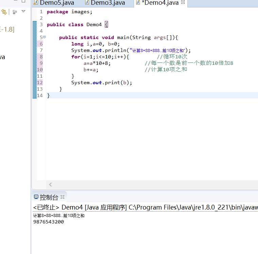The width and height of the screenshot is (258, 254).
Task: Click the //循环10次 comment
Action: [172, 57]
